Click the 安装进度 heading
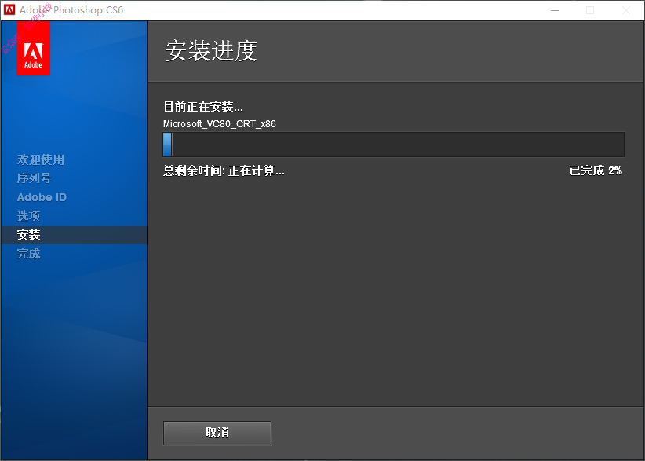This screenshot has height=461, width=645. (211, 50)
